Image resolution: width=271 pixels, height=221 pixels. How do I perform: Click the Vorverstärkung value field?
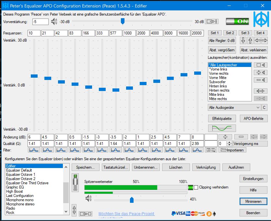(x=41, y=22)
